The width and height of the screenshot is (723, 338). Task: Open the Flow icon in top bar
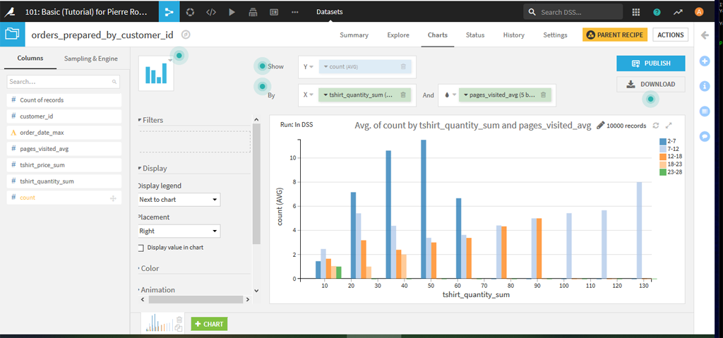pos(169,12)
